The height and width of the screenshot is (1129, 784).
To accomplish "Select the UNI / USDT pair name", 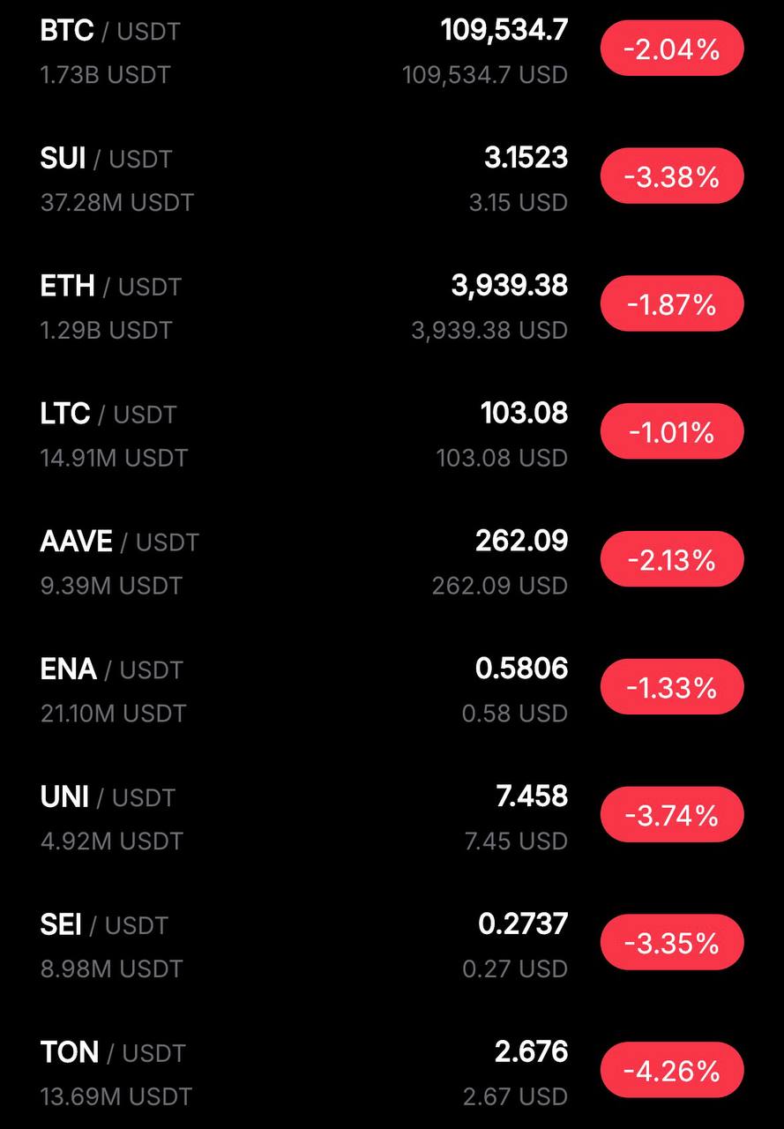I will pos(108,796).
